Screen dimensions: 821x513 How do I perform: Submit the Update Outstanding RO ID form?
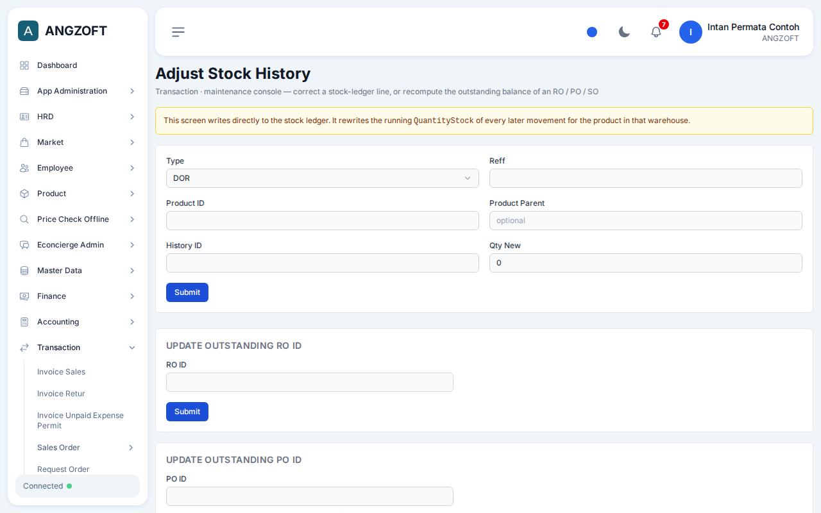187,412
